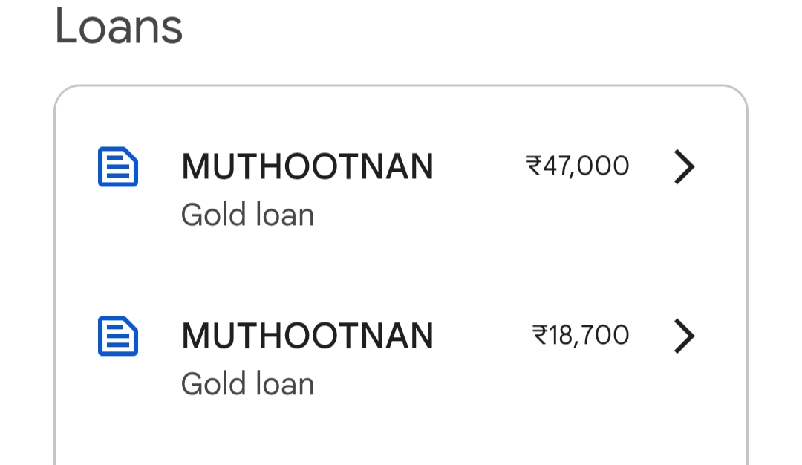
Task: Click the blue file icon in the lower loan row
Action: click(118, 336)
